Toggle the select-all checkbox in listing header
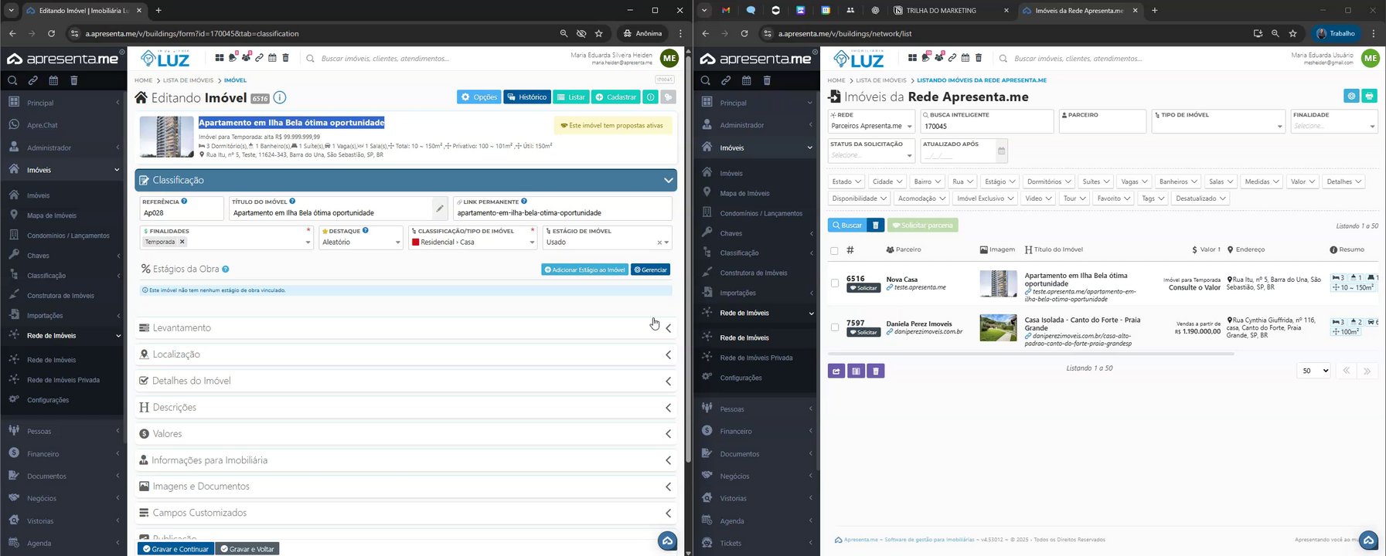The height and width of the screenshot is (556, 1386). [834, 250]
